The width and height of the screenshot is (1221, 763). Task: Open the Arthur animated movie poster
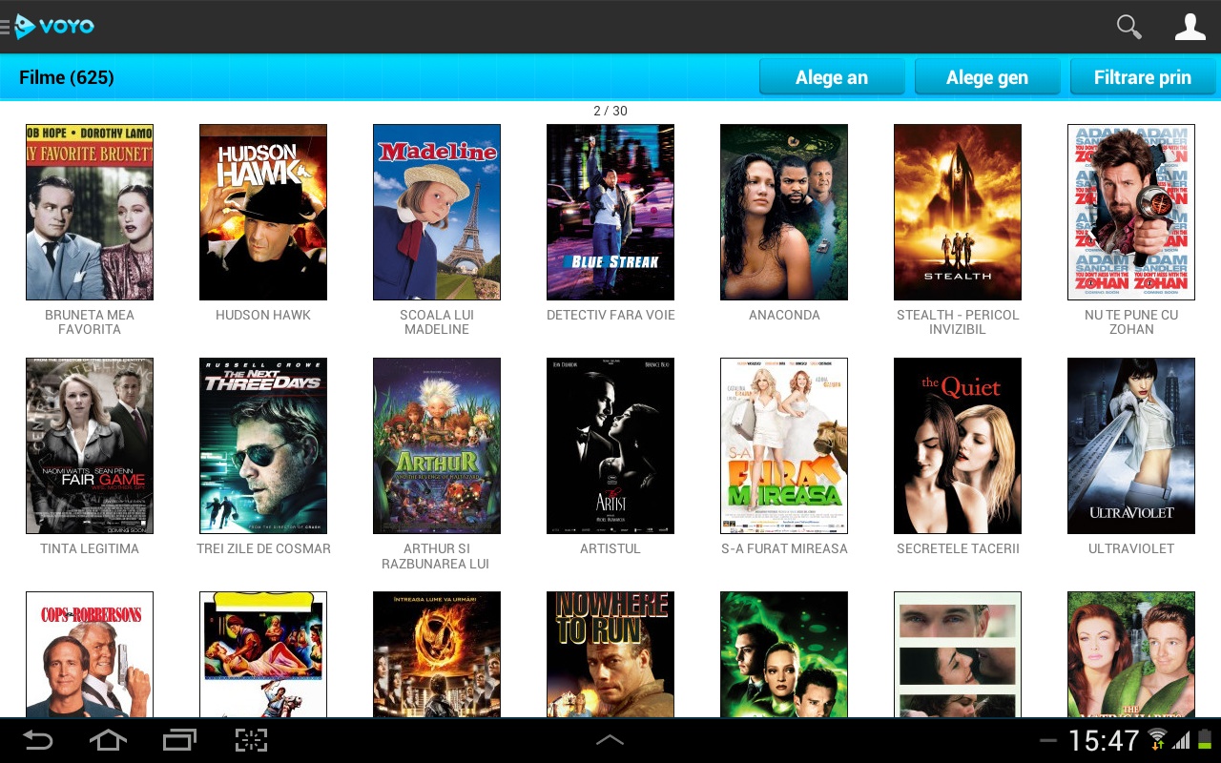pyautogui.click(x=437, y=445)
